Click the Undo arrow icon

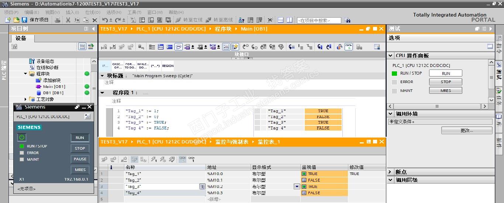coord(105,20)
